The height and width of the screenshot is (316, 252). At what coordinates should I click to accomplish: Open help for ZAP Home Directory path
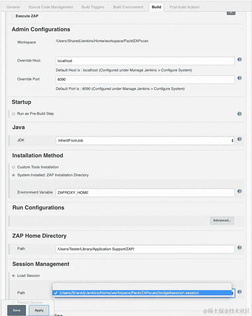pos(239,248)
